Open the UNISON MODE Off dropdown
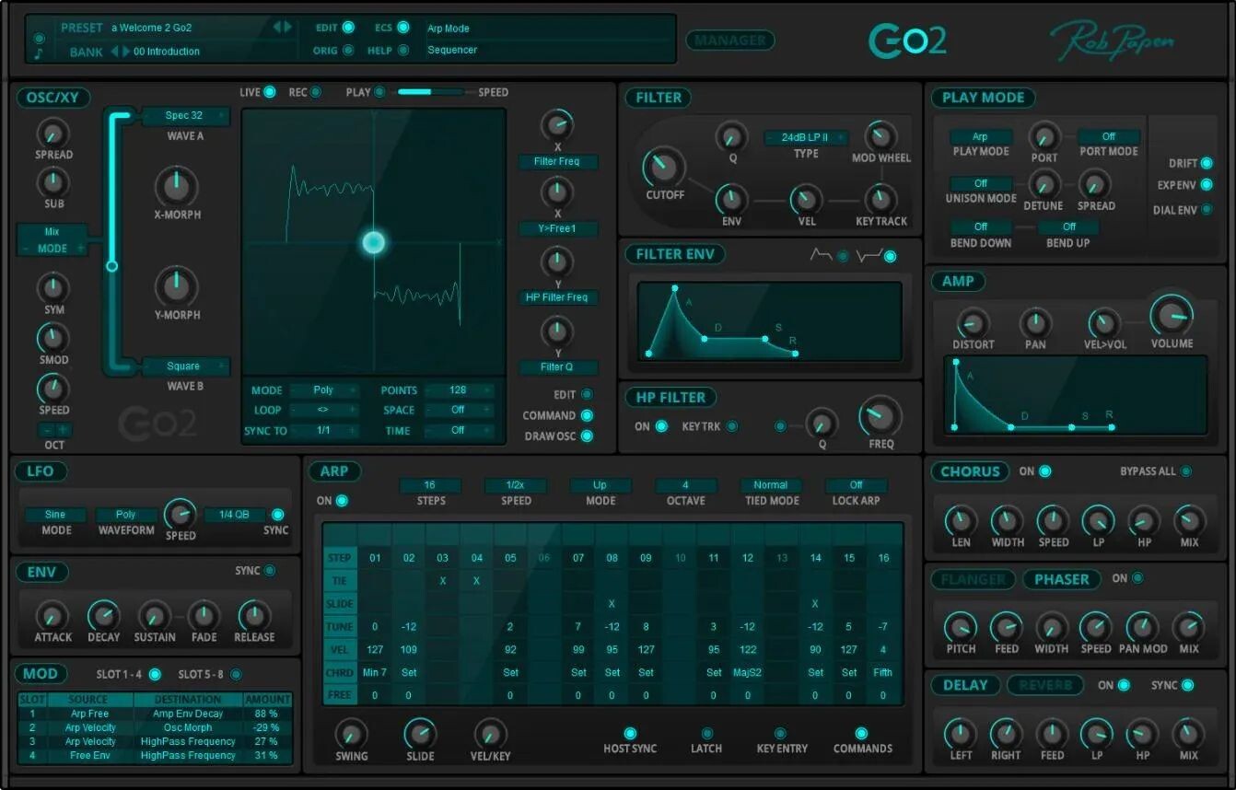This screenshot has width=1236, height=790. (x=981, y=183)
